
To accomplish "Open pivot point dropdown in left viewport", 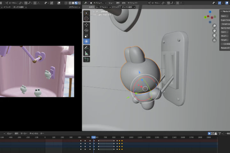I will click(x=21, y=3).
